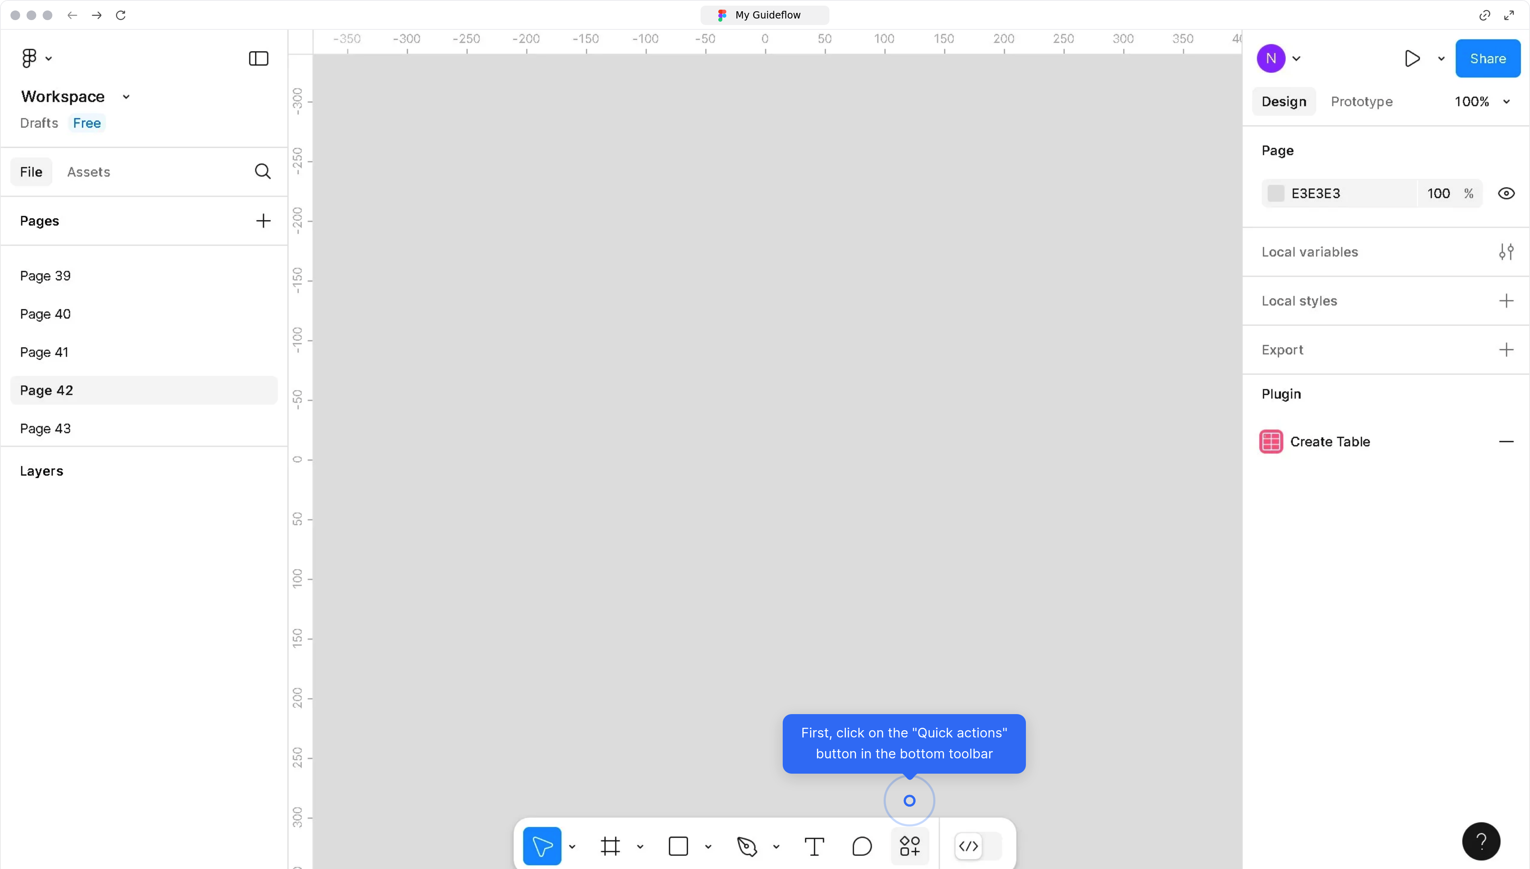1530x869 pixels.
Task: Select the Rectangle tool
Action: [x=678, y=846]
